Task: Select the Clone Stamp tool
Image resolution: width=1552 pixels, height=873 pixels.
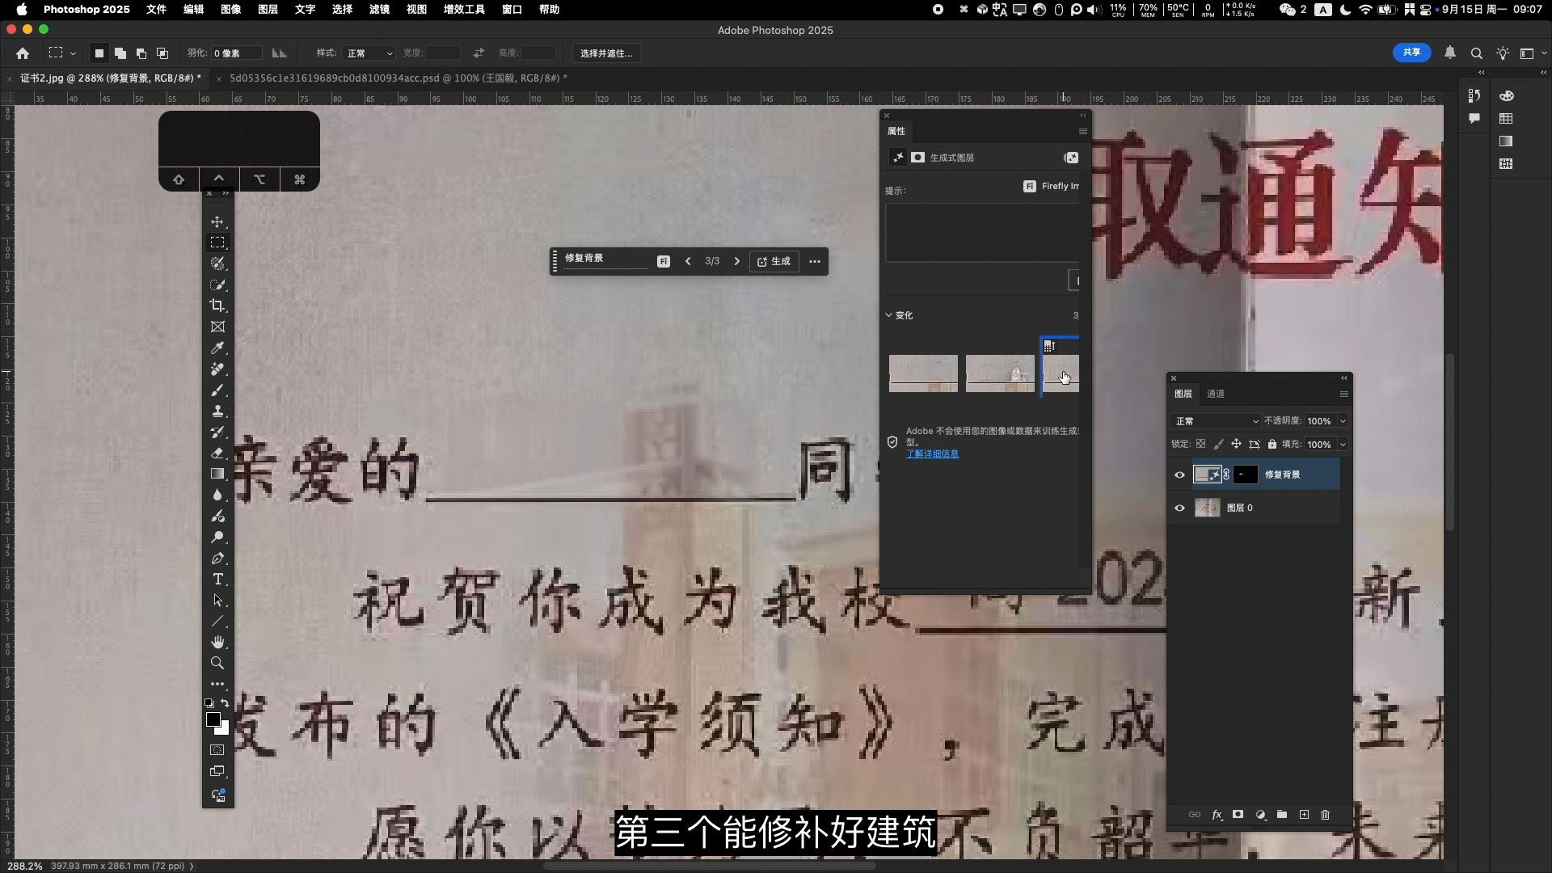Action: coord(217,411)
